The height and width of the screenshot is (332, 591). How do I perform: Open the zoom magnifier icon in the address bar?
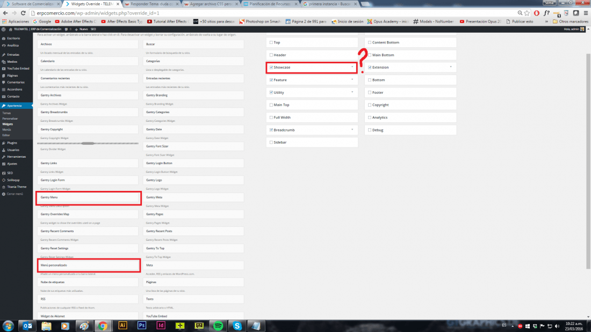[x=520, y=13]
